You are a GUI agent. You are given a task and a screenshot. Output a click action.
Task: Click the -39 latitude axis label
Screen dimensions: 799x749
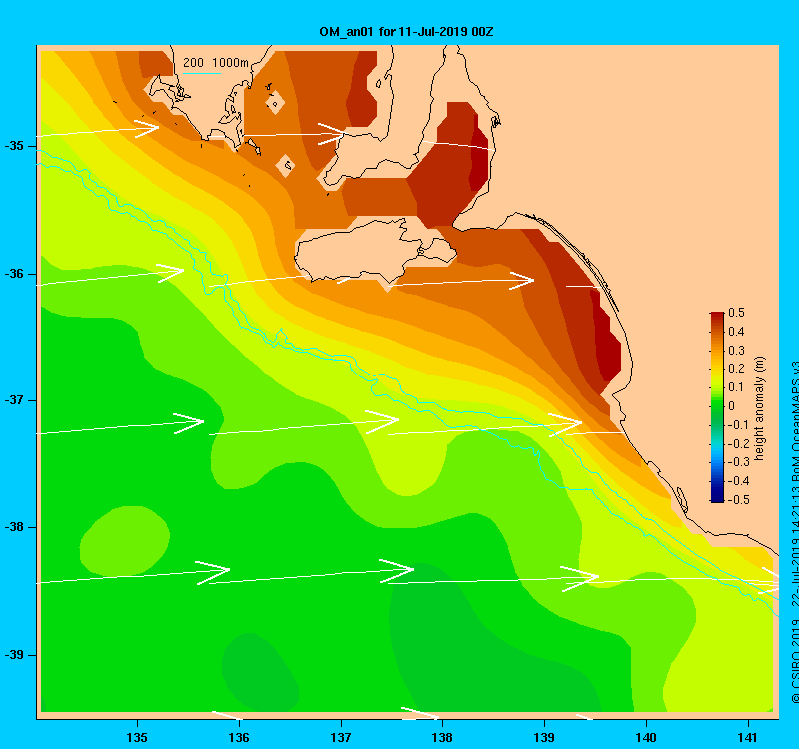click(14, 655)
